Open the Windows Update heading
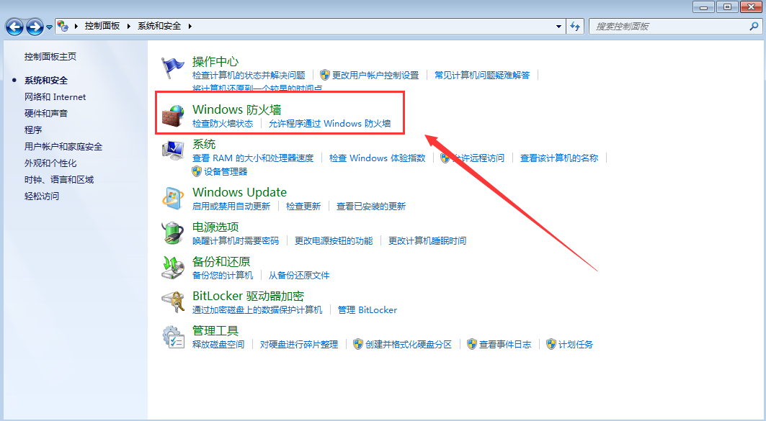766x421 pixels. point(239,192)
